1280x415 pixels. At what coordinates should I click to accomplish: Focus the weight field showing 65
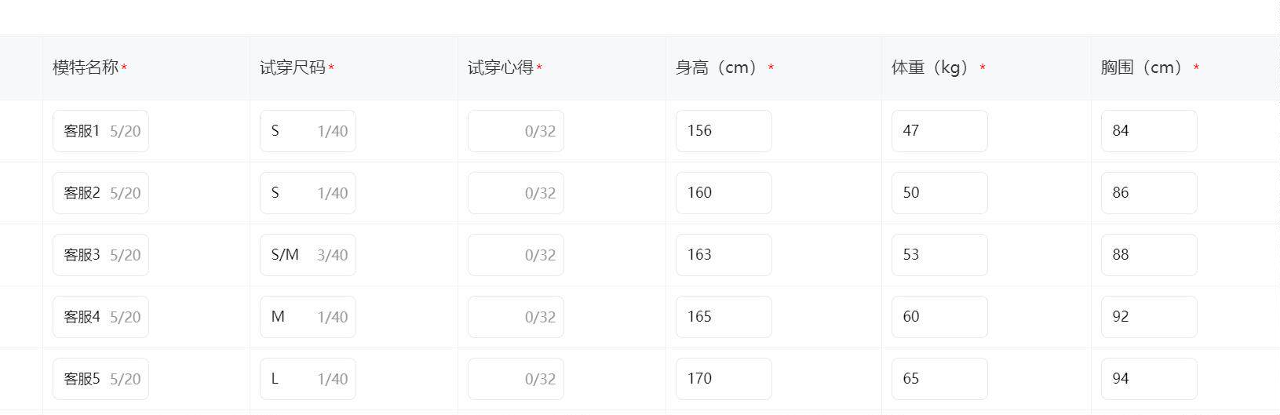pos(939,379)
